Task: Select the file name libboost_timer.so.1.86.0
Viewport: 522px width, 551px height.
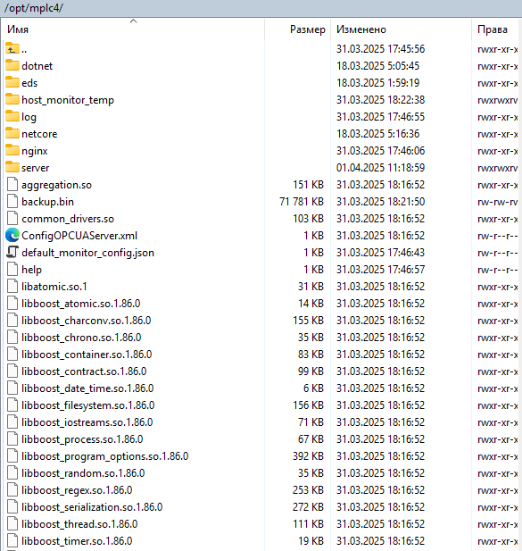Action: tap(77, 541)
